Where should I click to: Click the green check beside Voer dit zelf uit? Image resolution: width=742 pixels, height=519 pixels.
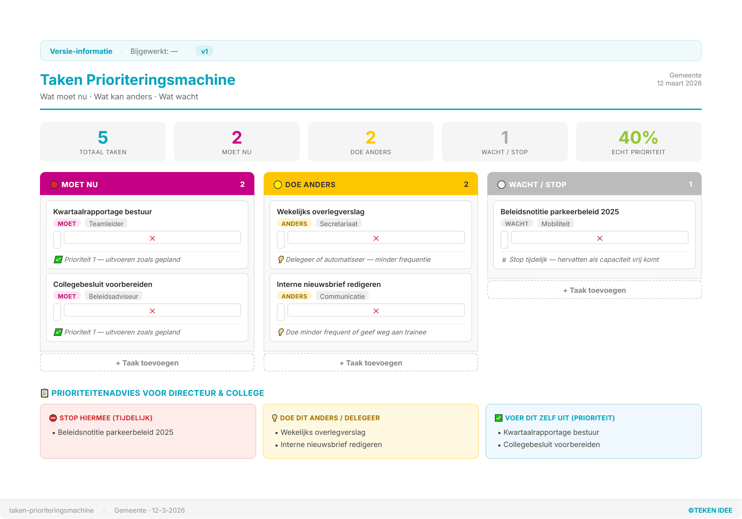pos(499,418)
